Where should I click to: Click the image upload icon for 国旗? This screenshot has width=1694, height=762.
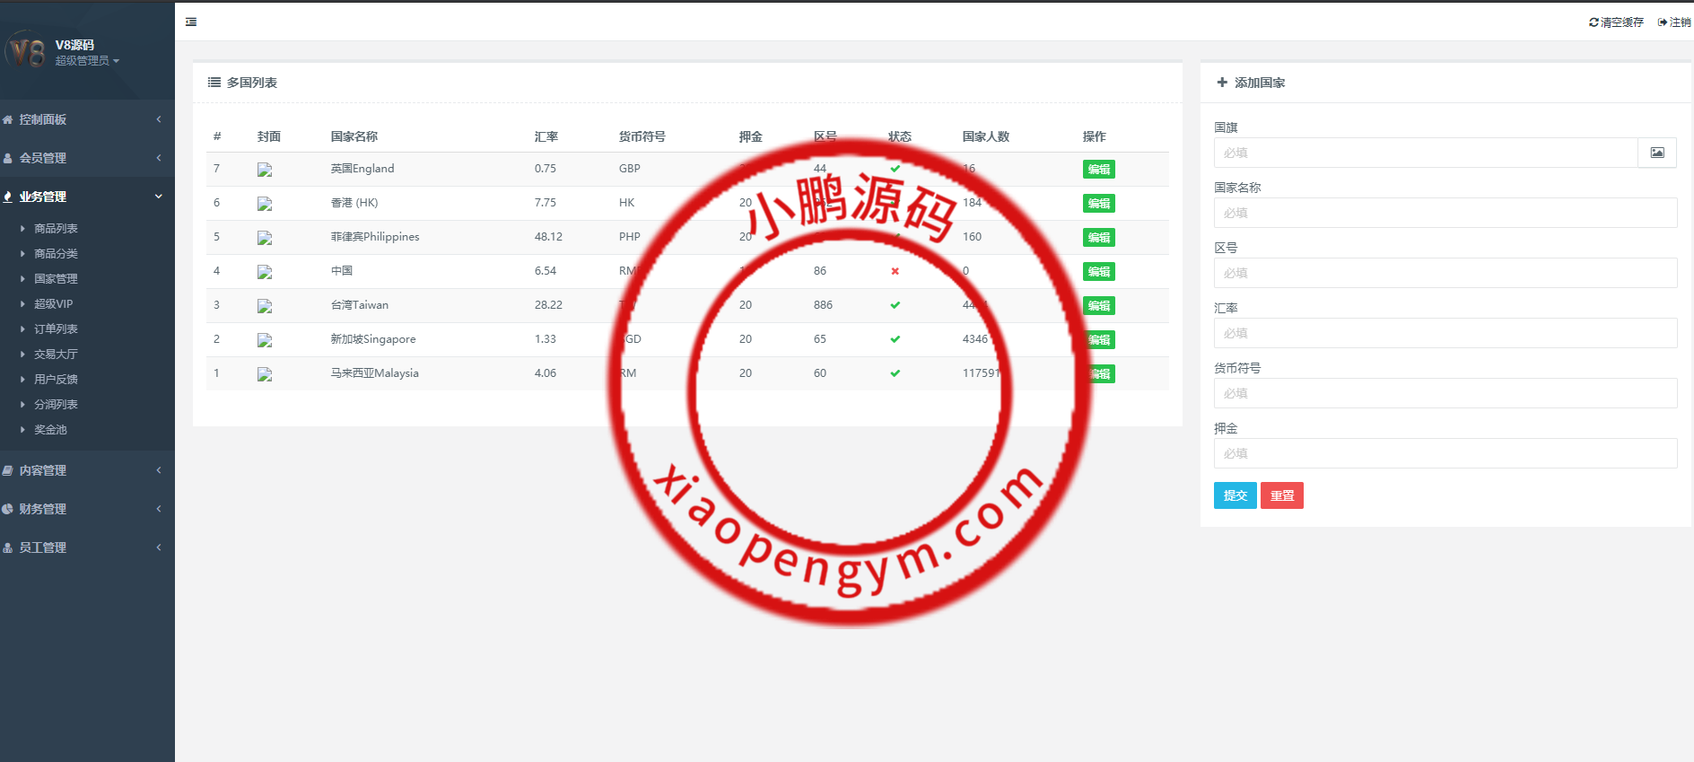click(x=1656, y=153)
